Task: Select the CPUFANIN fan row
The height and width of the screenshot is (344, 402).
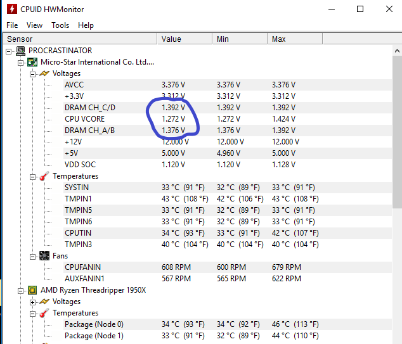Action: (228, 267)
